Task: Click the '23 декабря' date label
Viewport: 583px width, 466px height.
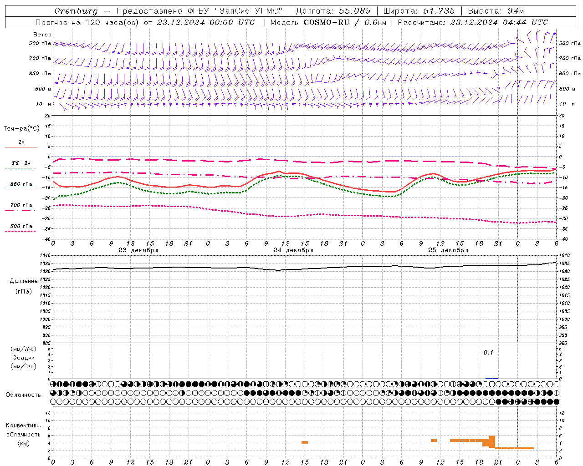Action: point(138,250)
